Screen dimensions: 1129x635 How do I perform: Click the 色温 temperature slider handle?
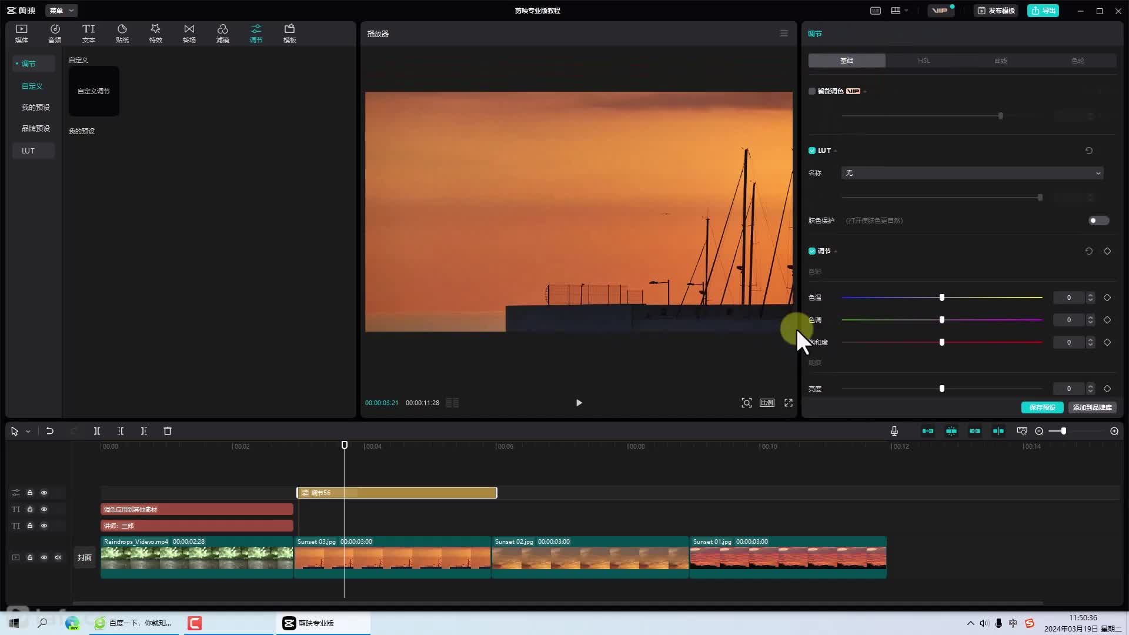pos(942,298)
